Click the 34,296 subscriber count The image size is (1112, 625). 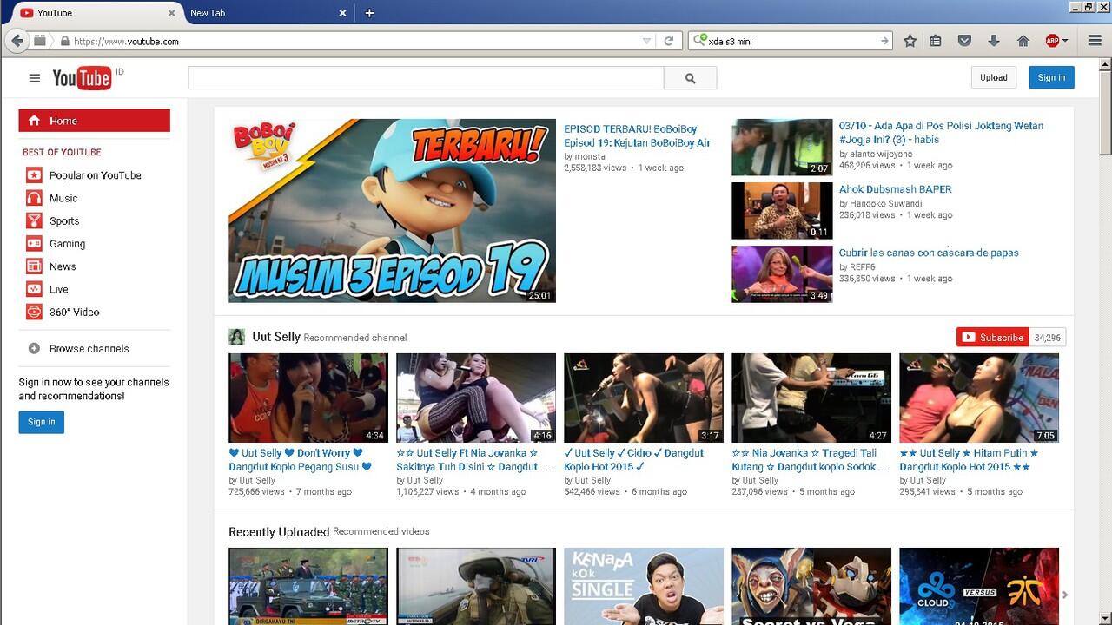[1048, 338]
